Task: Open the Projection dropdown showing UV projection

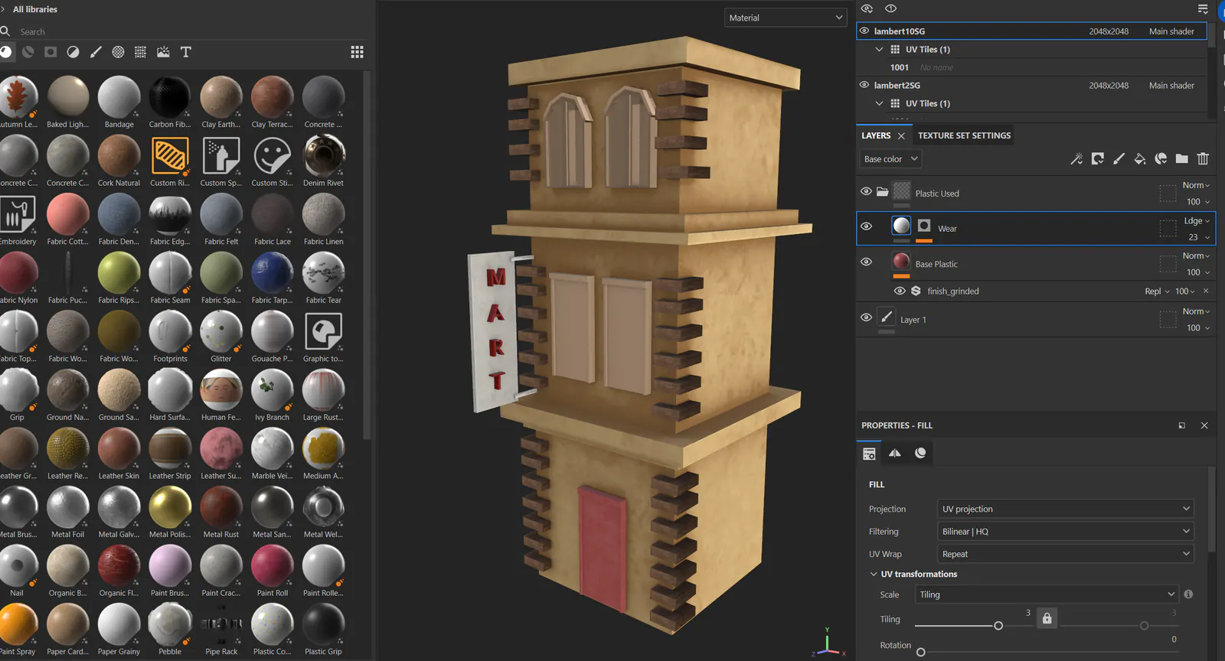Action: 1066,509
